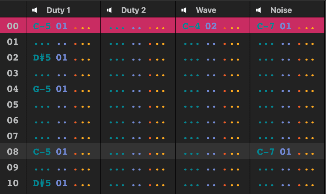Click instrument 01 in Noise row 00
This screenshot has width=326, height=194.
286,26
